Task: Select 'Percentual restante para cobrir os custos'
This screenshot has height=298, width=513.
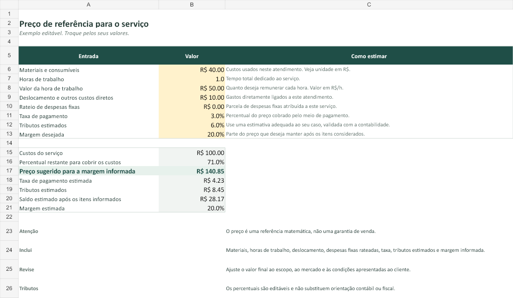Action: pos(89,161)
